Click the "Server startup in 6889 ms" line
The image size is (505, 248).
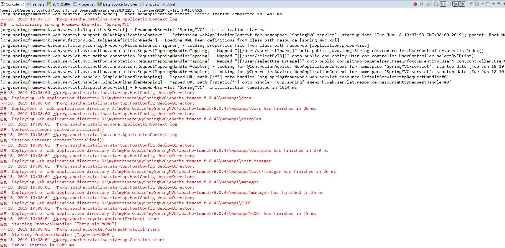37,245
